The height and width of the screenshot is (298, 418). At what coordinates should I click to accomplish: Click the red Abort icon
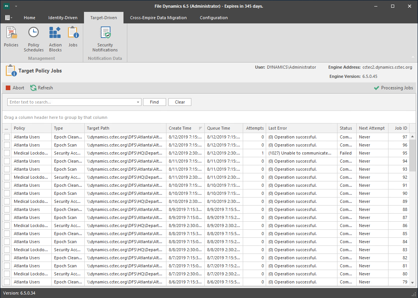tap(8, 88)
